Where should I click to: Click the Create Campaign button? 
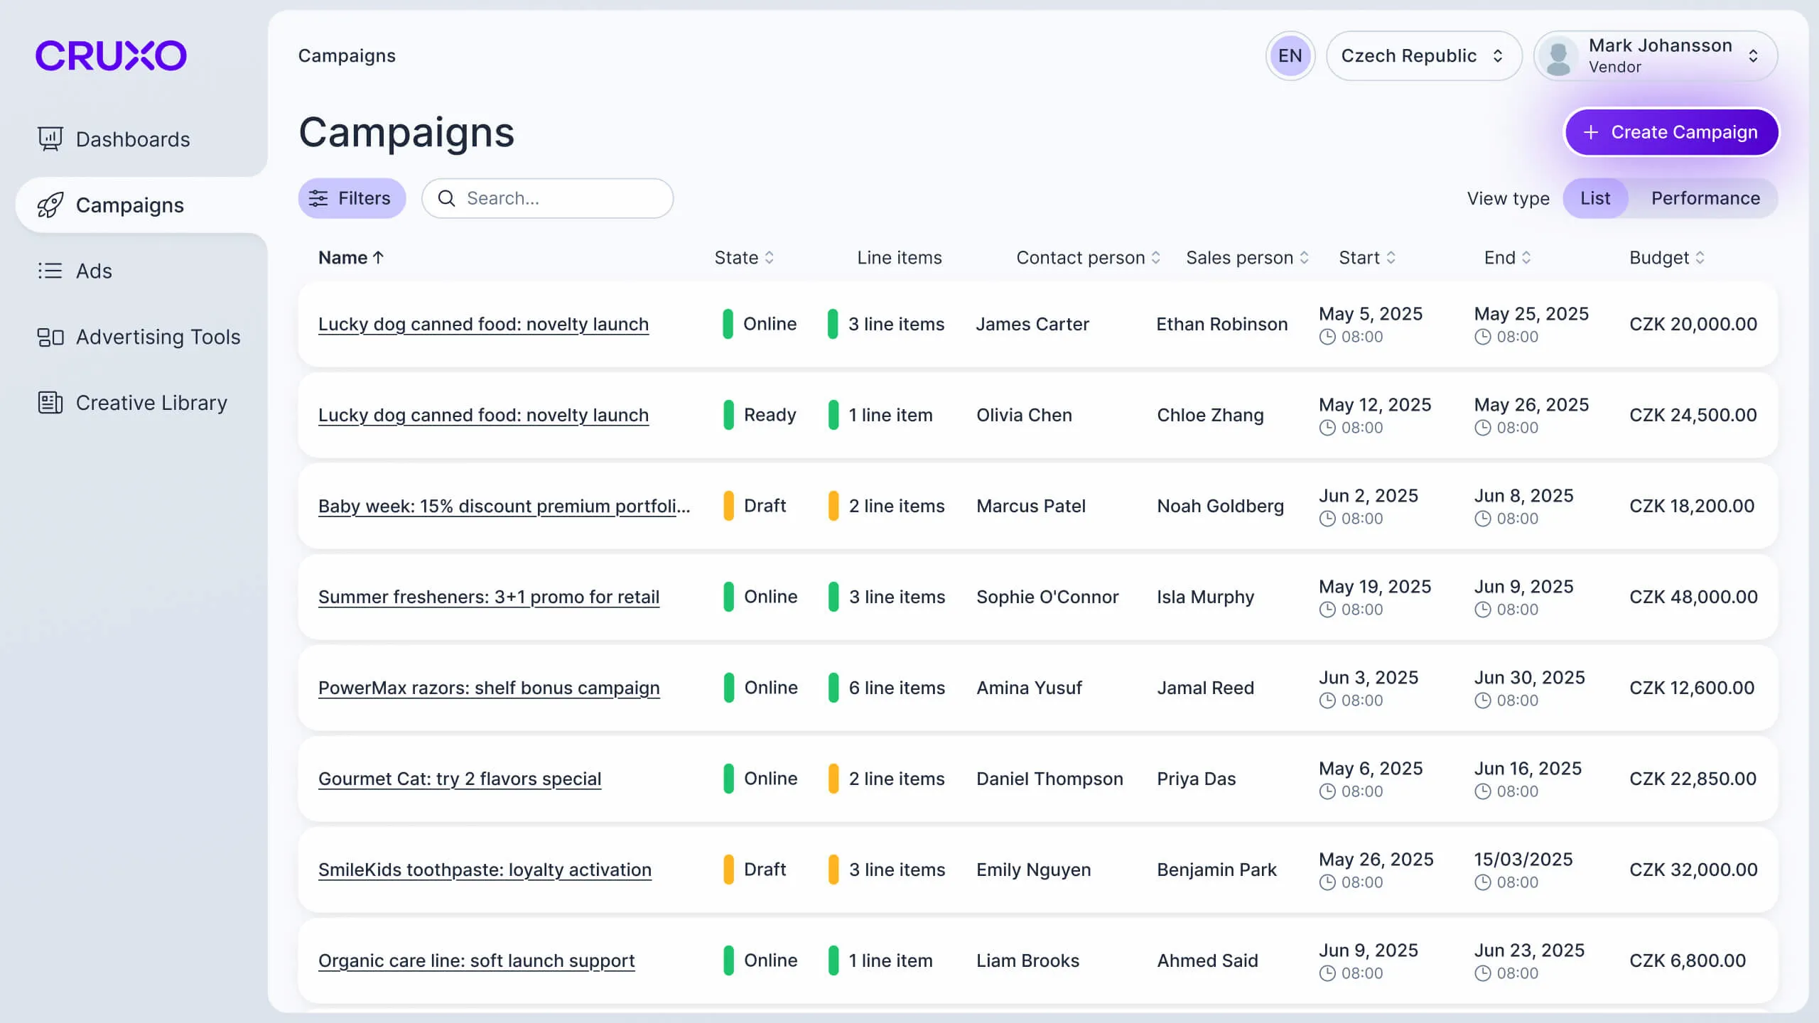tap(1670, 132)
